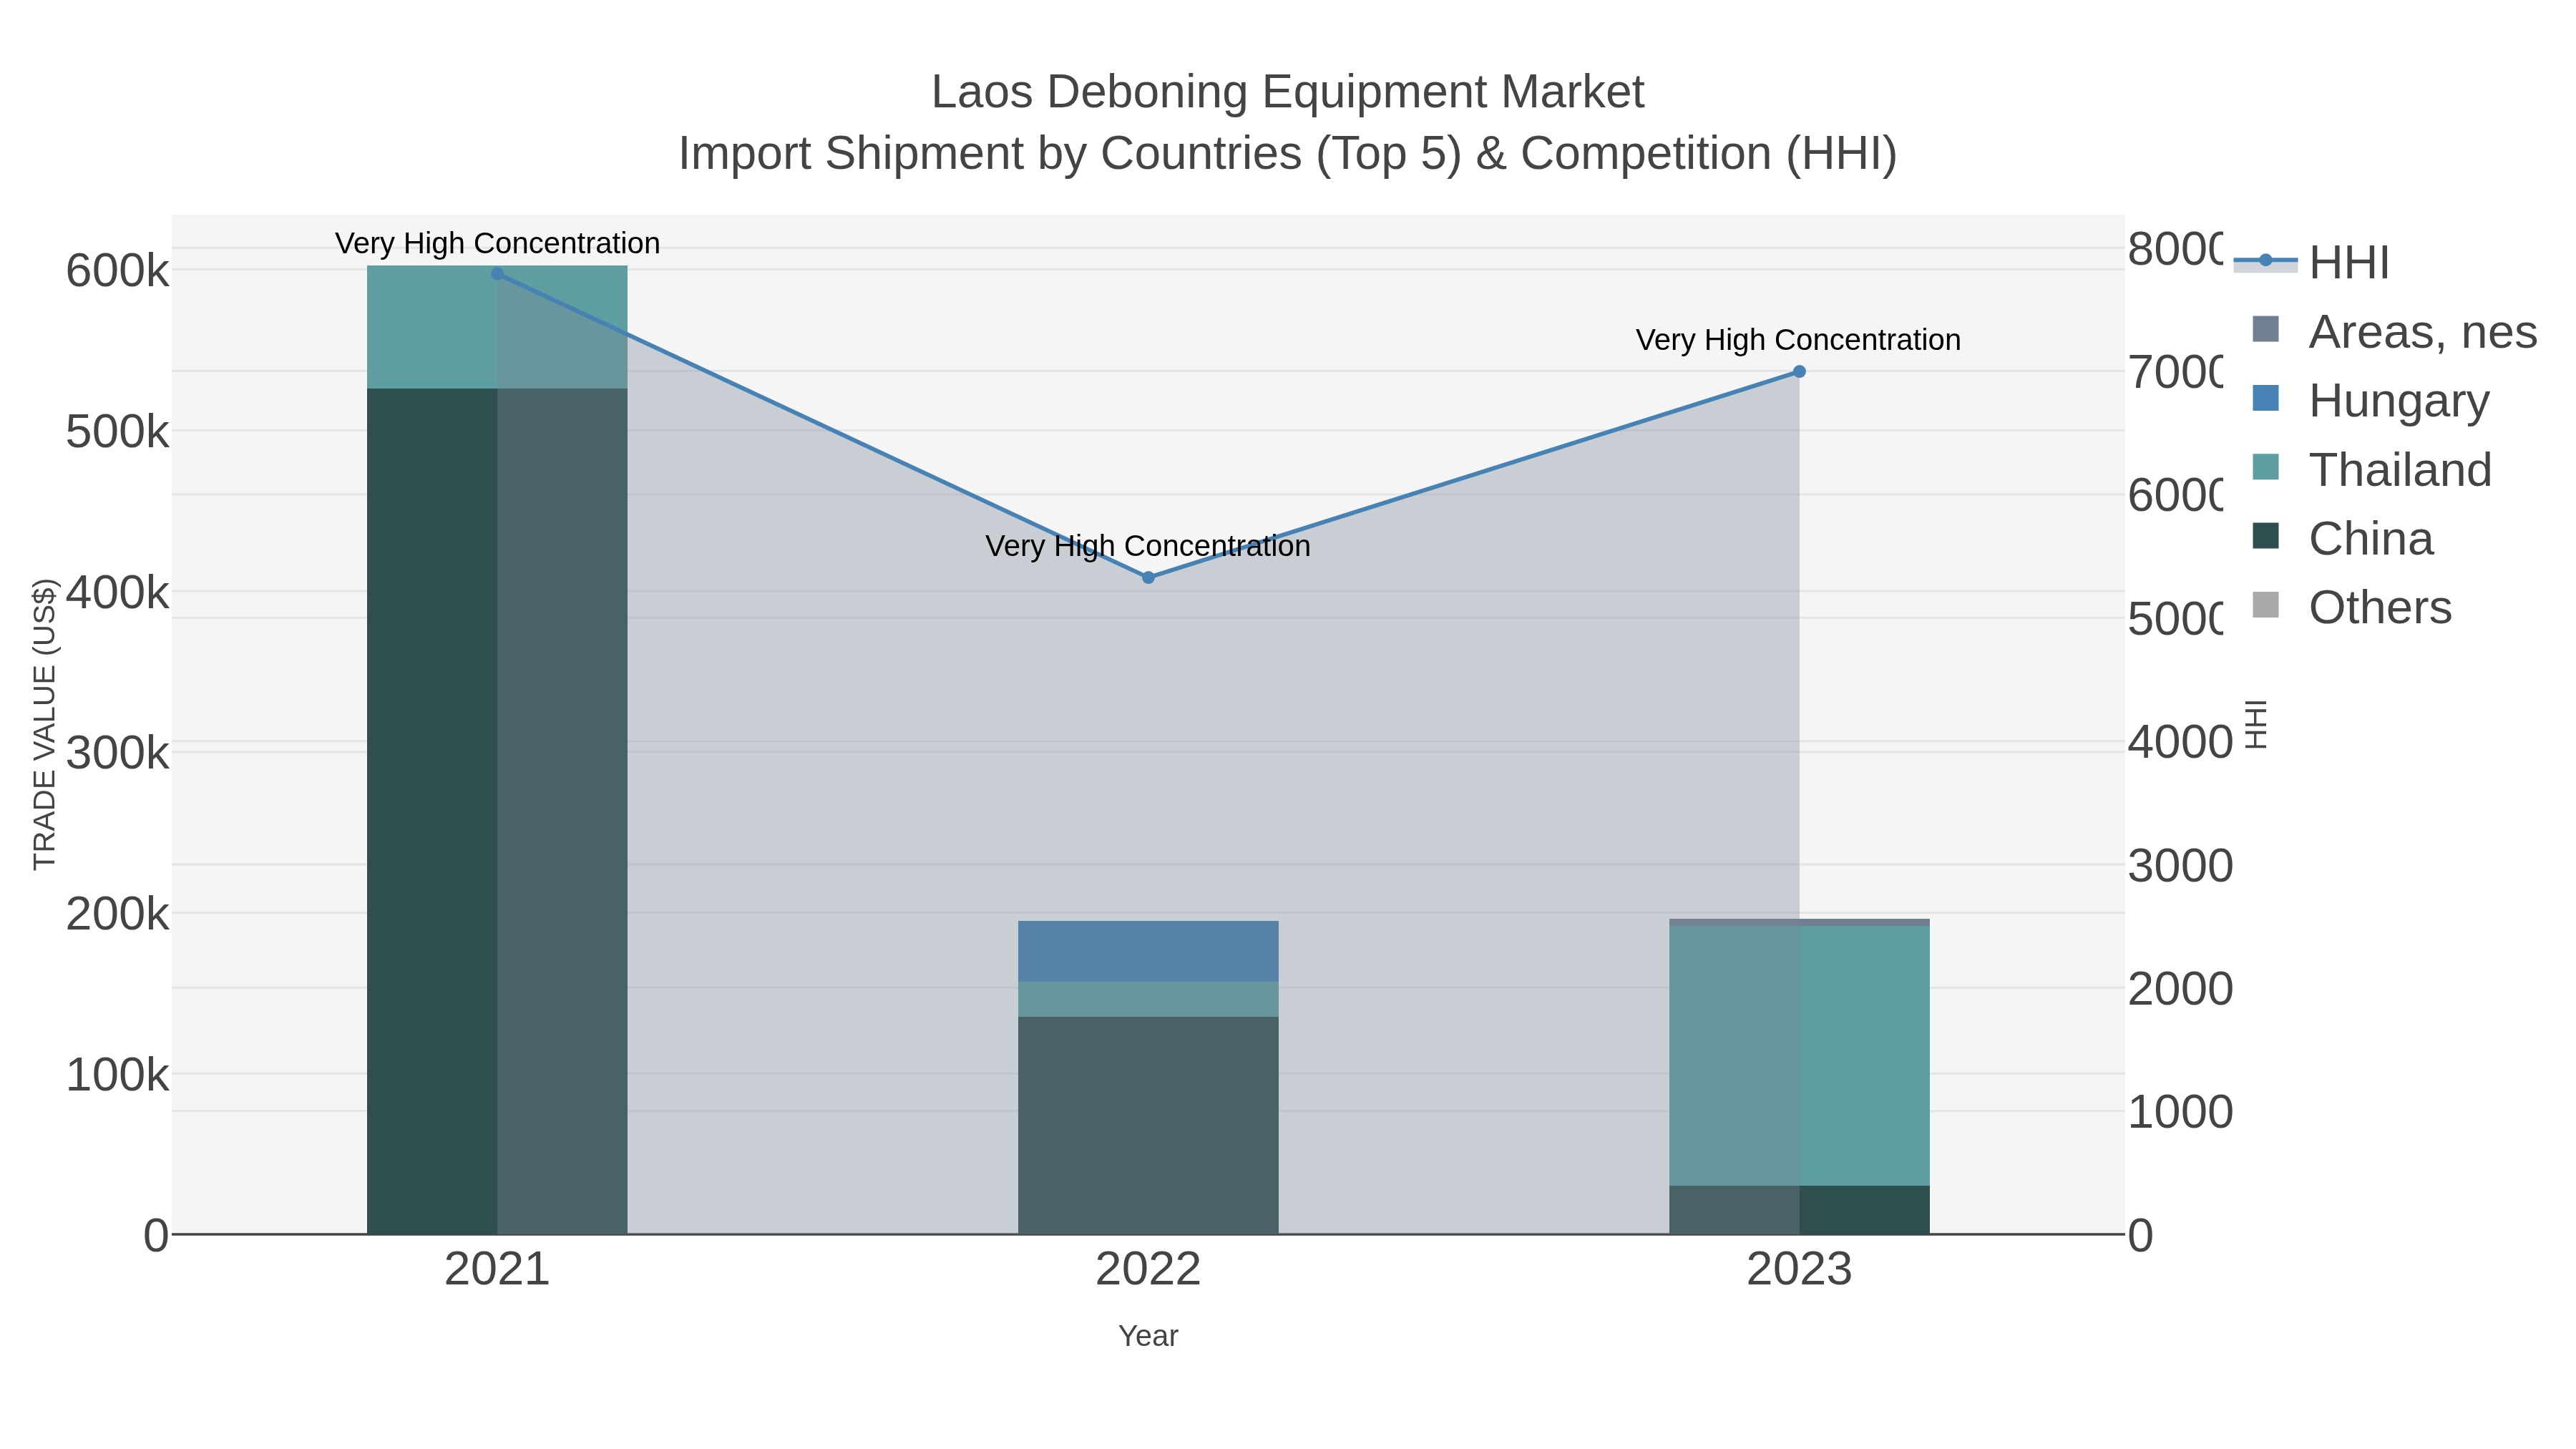2576x1449 pixels.
Task: Click the Areas, nes slate swatch
Action: tap(2266, 329)
